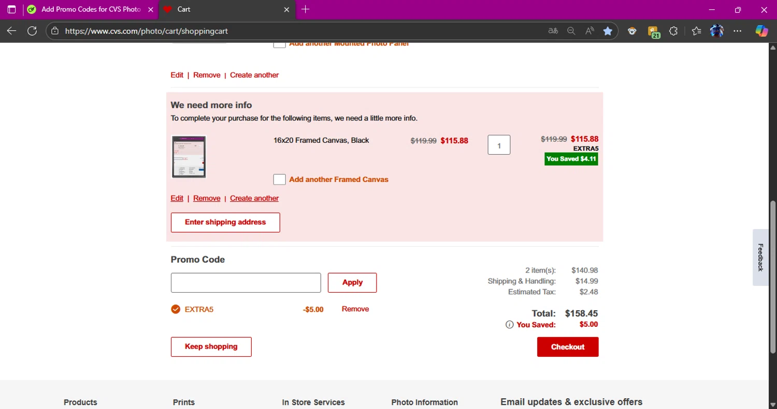Click the checkmark icon beside EXTRA5
The width and height of the screenshot is (777, 409).
176,309
